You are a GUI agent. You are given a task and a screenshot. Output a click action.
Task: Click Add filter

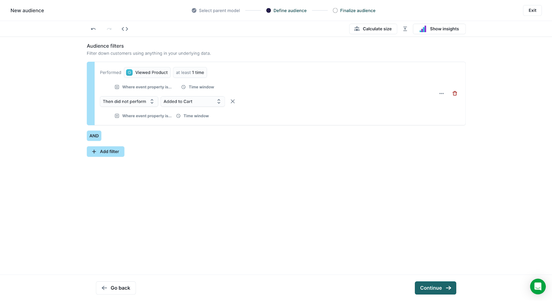[x=106, y=152]
